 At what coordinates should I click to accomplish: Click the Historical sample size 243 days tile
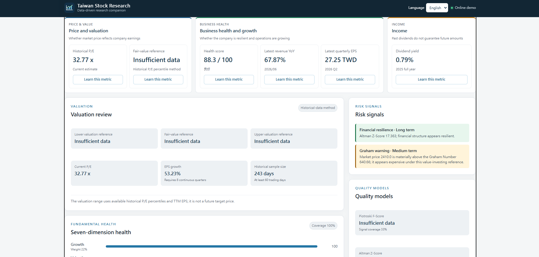(x=294, y=173)
